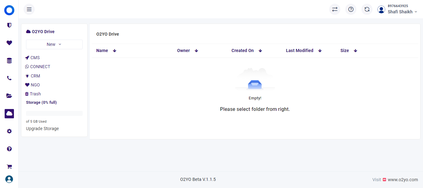Image resolution: width=423 pixels, height=188 pixels.
Task: Click the O2YO Drive panel heading
Action: click(43, 32)
